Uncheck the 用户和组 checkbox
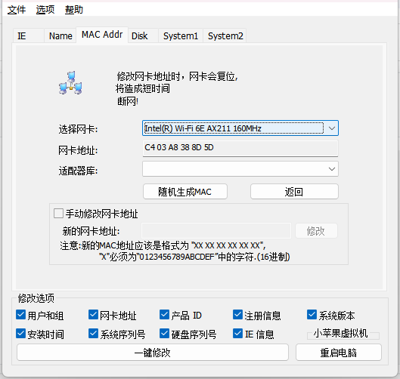Viewport: 400px width, 379px height. click(20, 315)
